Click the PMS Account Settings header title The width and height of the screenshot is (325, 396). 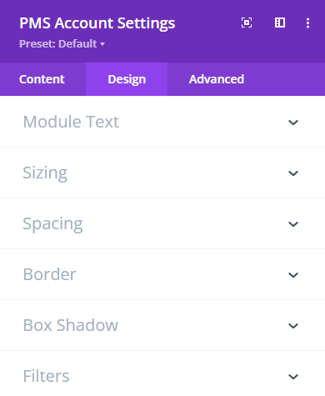(x=97, y=23)
